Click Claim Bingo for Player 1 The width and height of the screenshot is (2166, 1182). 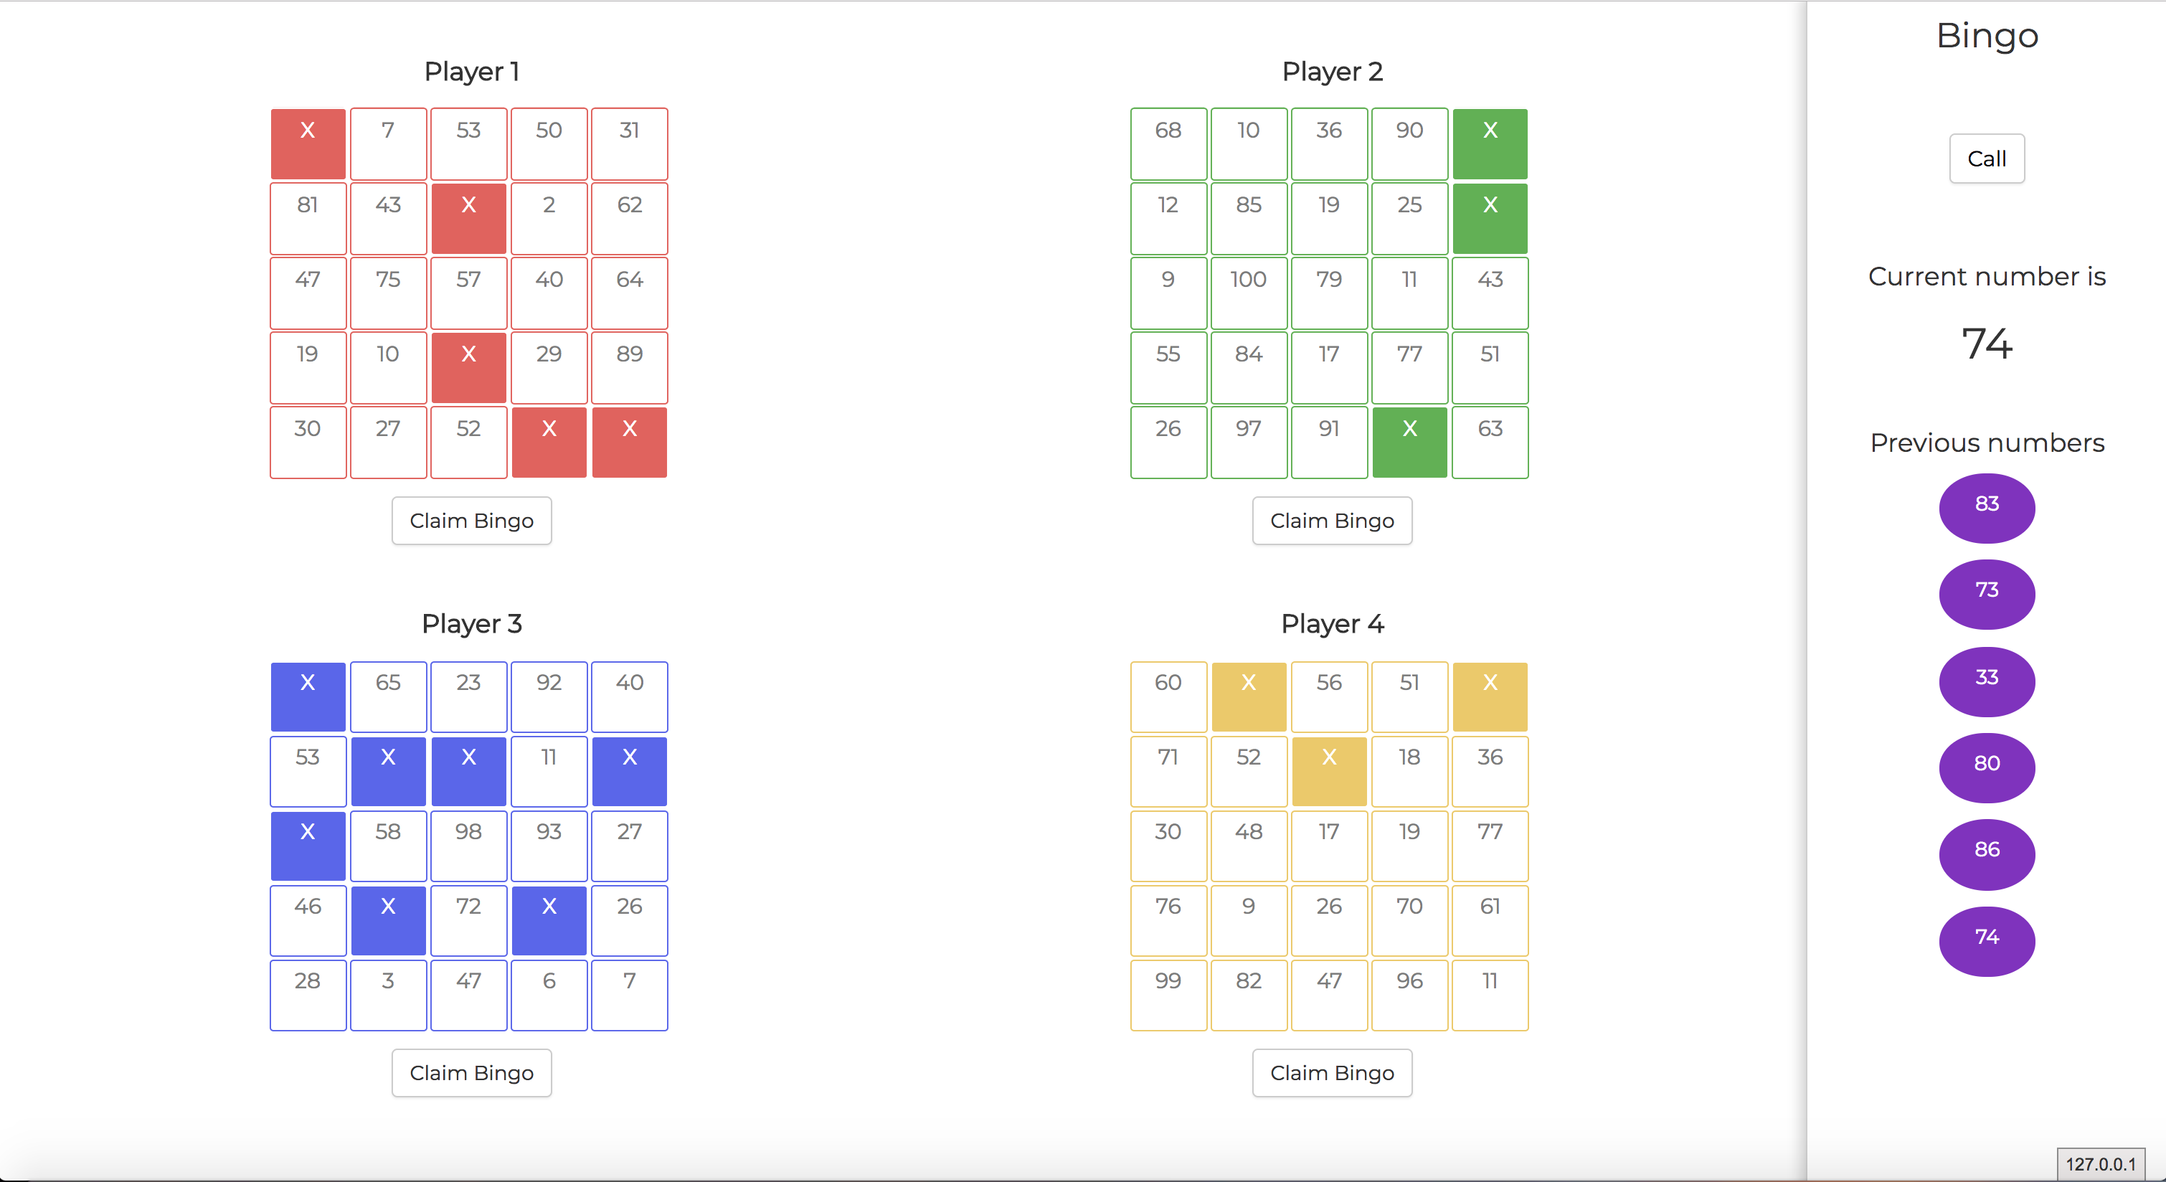pyautogui.click(x=471, y=521)
